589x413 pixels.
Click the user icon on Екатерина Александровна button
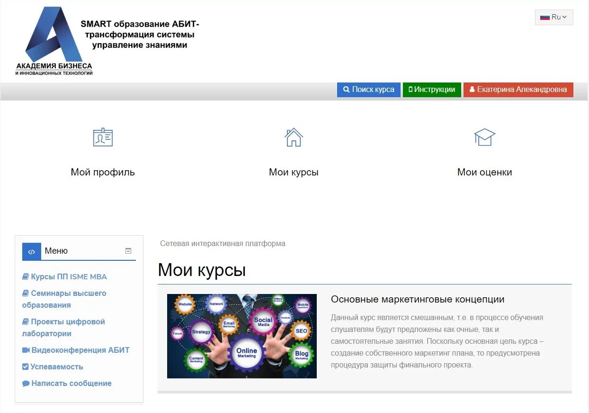[472, 89]
